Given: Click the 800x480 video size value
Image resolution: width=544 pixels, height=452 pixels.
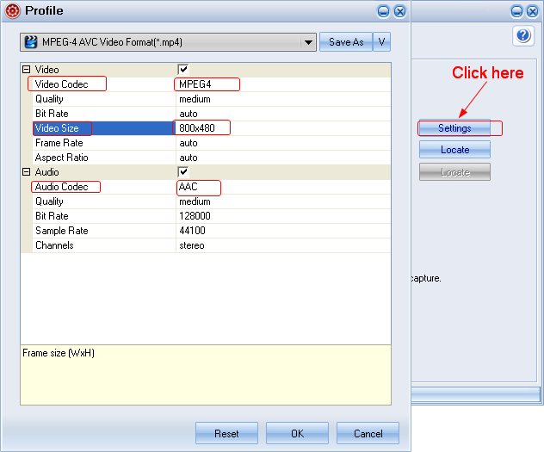Looking at the screenshot, I should (x=197, y=128).
